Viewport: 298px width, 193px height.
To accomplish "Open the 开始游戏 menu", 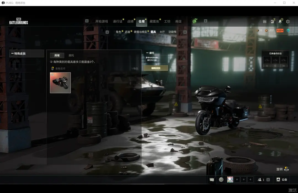I will point(102,21).
